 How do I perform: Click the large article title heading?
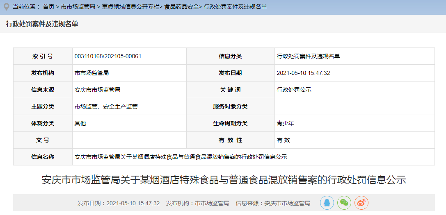(224, 180)
